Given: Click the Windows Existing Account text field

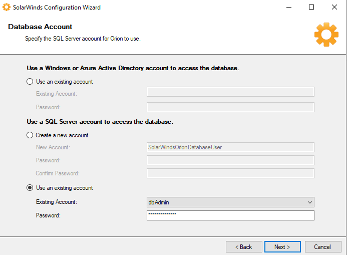Looking at the screenshot, I should 230,92.
